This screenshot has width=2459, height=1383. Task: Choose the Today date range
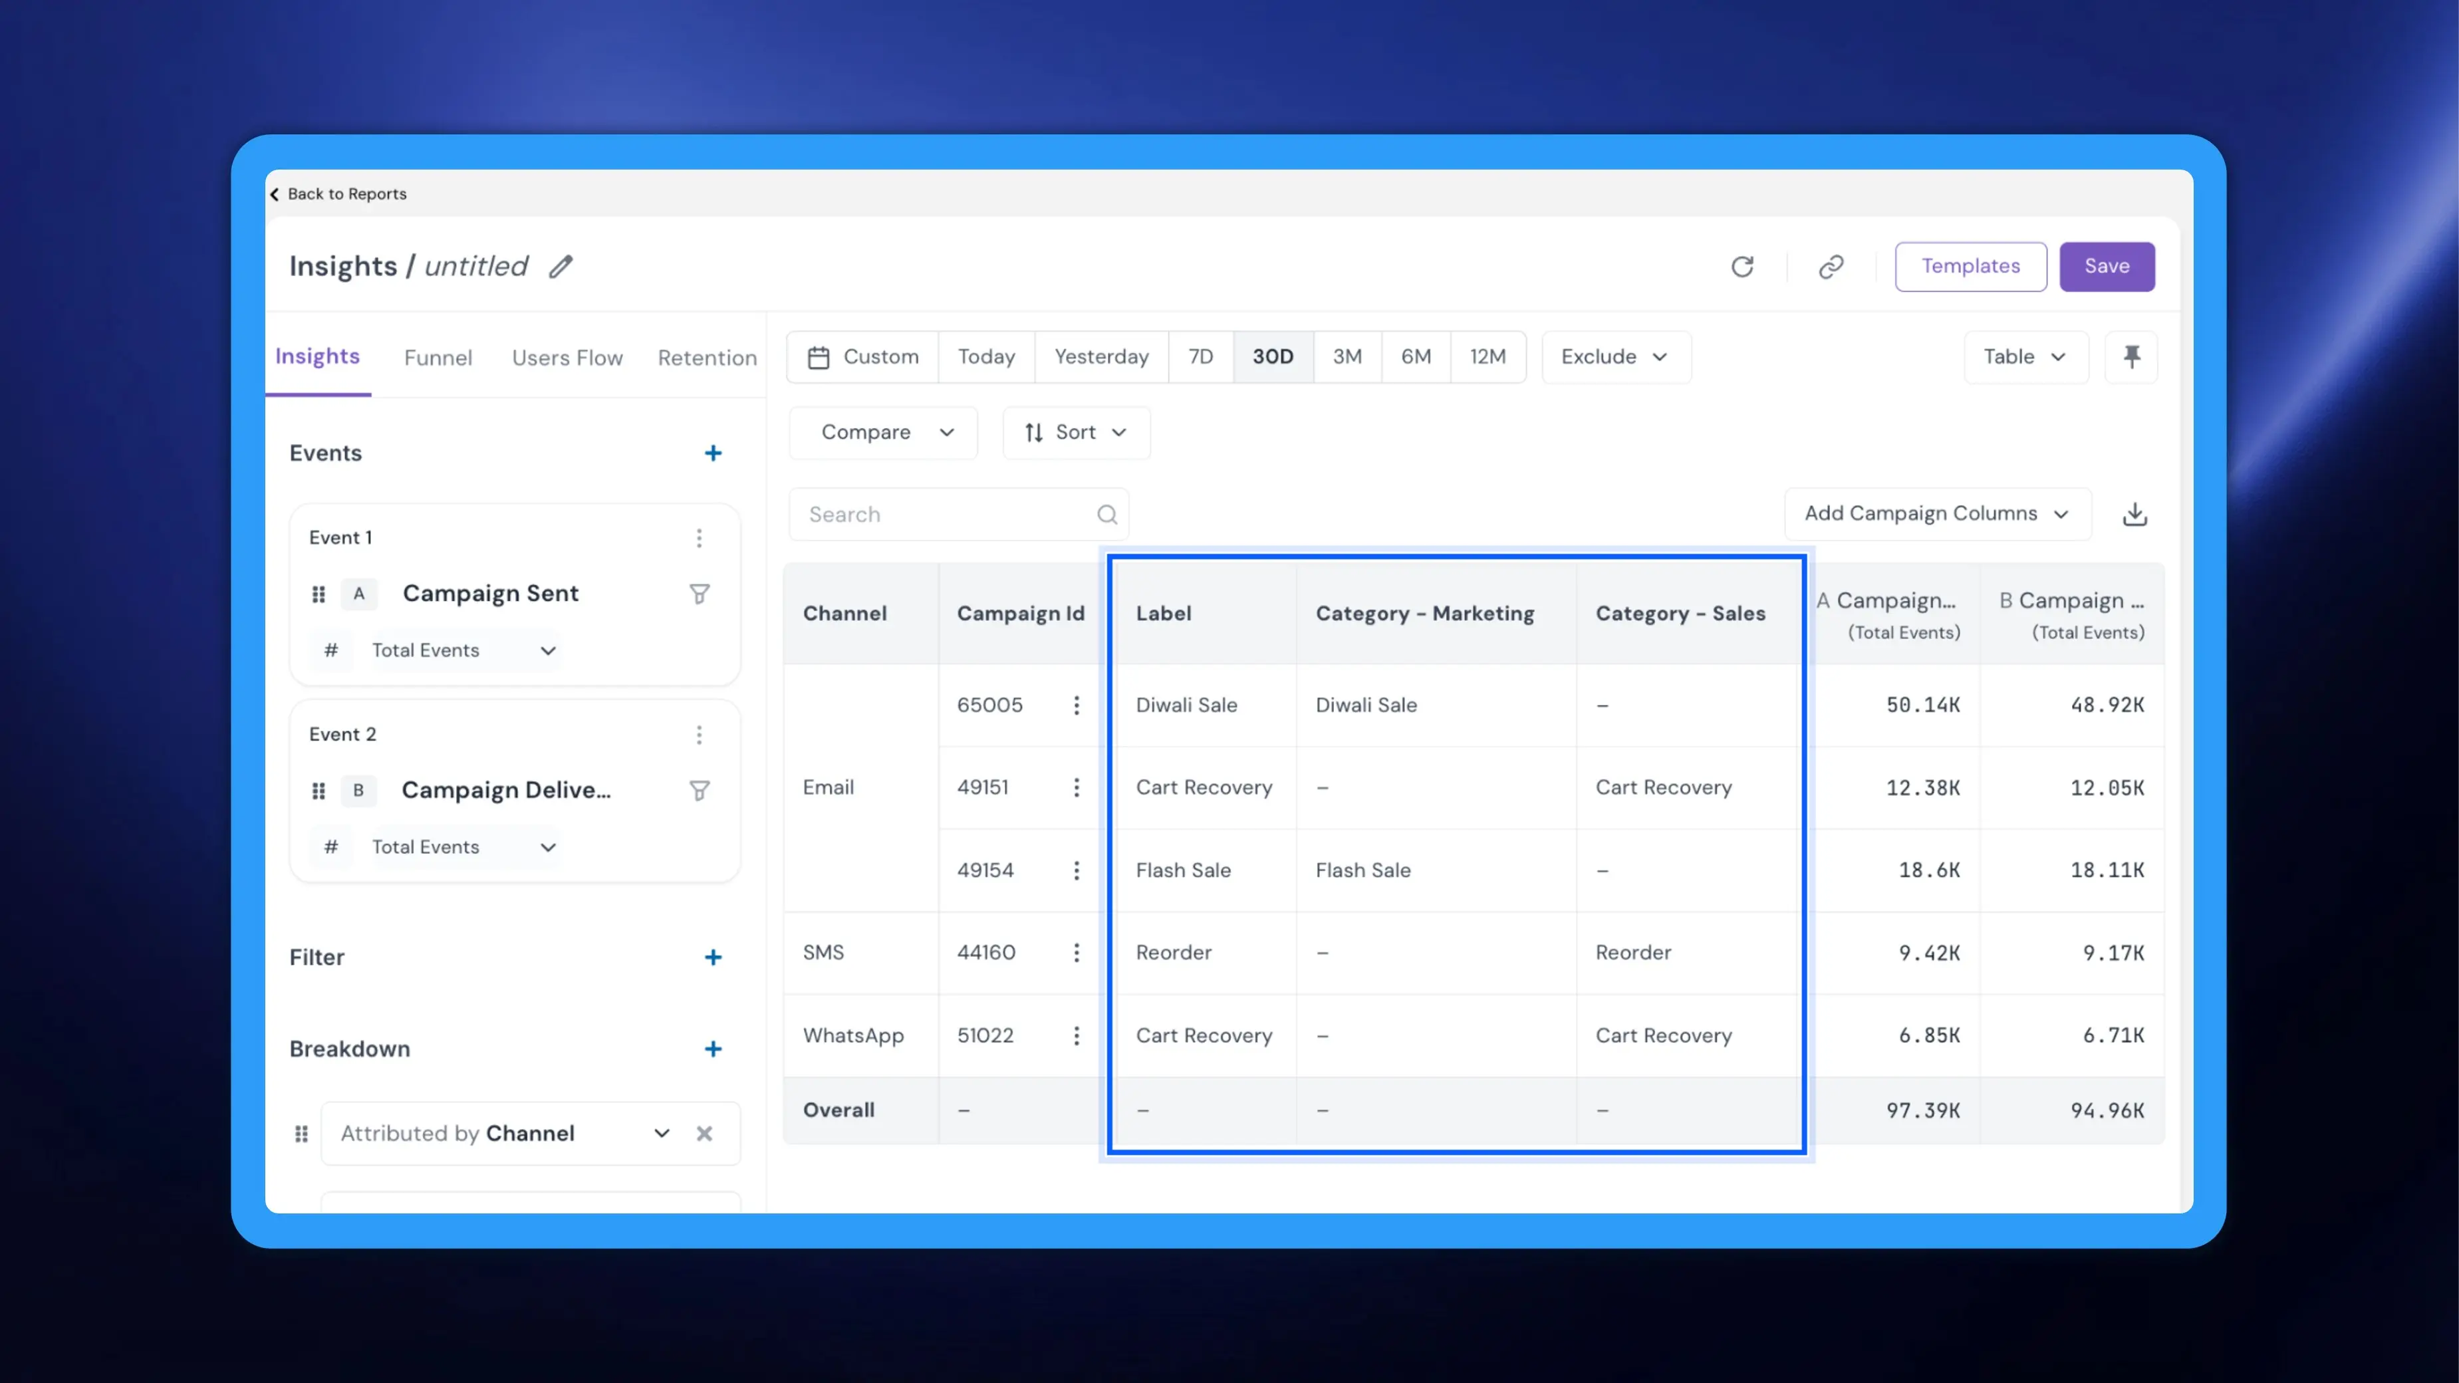coord(986,357)
